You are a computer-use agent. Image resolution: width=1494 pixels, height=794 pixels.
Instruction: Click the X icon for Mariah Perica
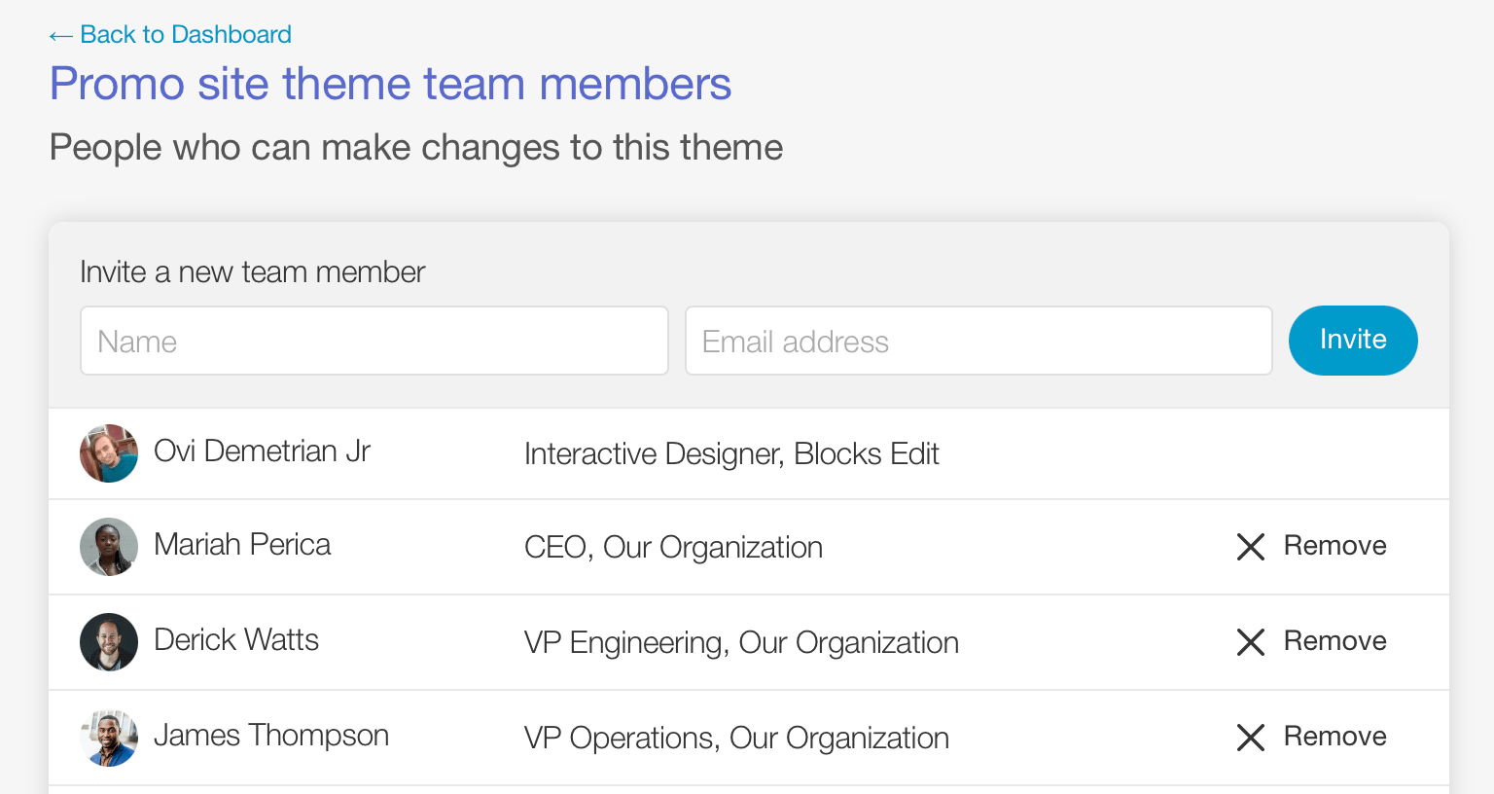point(1251,547)
